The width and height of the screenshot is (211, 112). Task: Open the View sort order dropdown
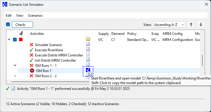(169, 25)
